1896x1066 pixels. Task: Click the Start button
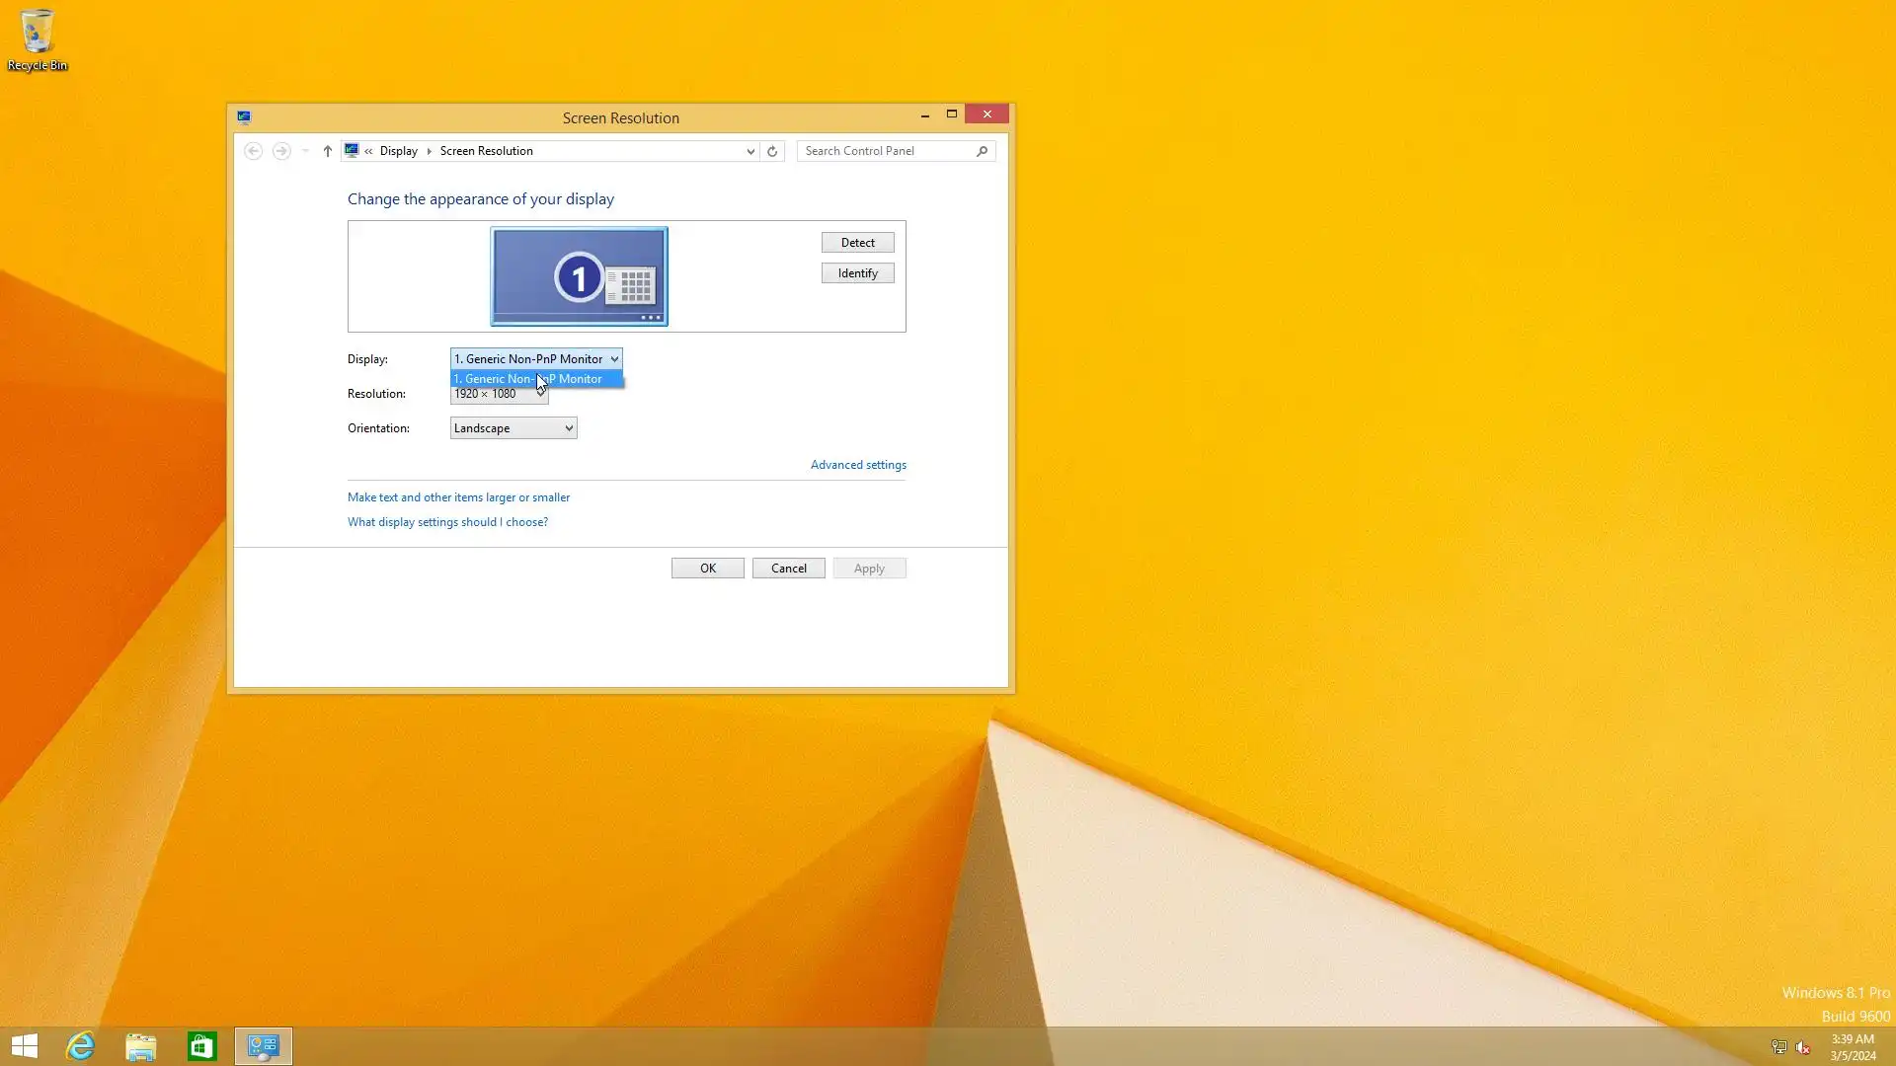click(25, 1046)
